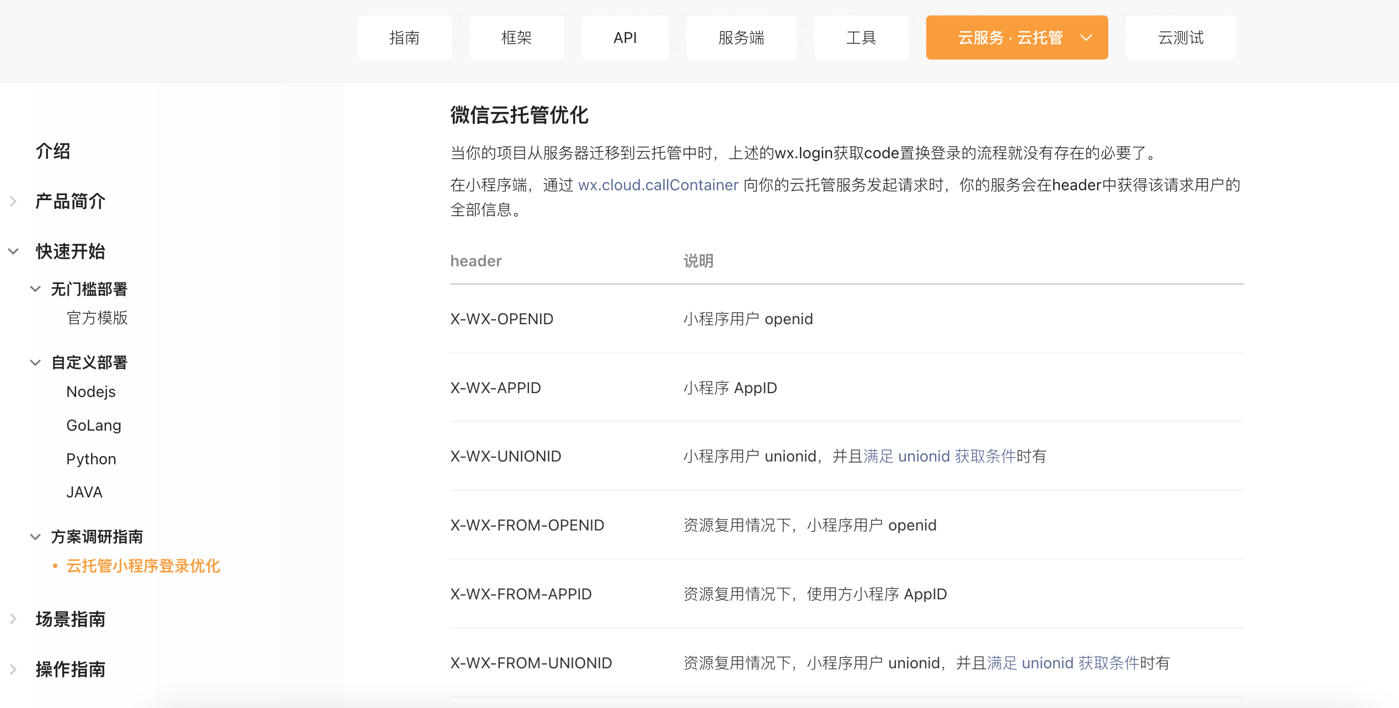Collapse the 方案调研指南 subsection chevron
This screenshot has height=708, width=1399.
click(35, 537)
